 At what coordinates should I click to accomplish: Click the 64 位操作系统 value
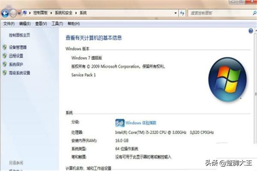(x=126, y=149)
